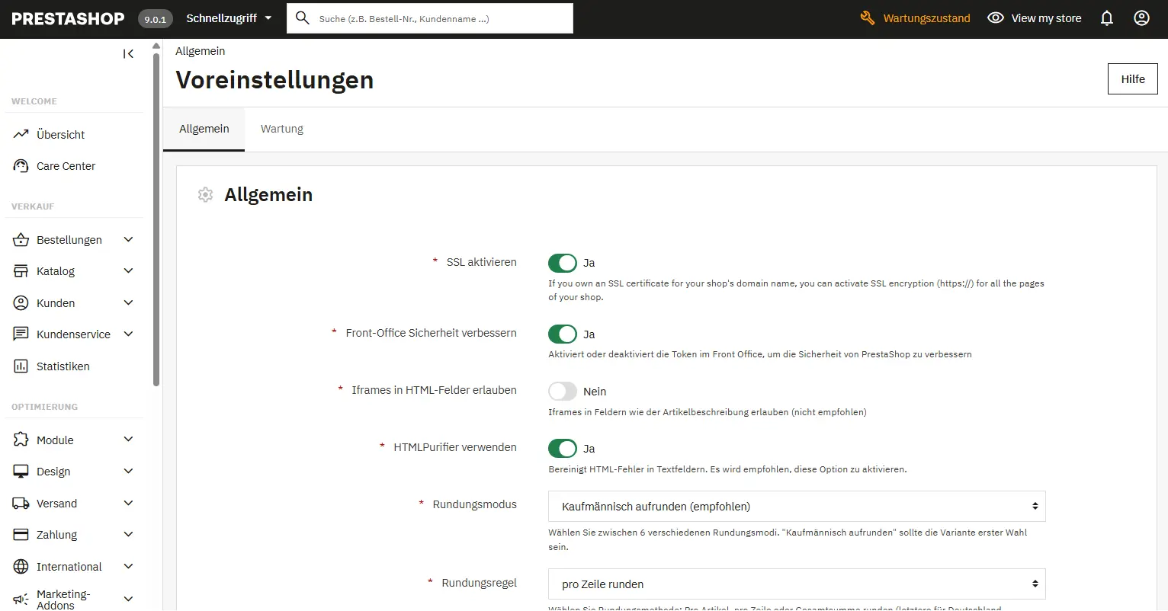The height and width of the screenshot is (611, 1168).
Task: Click Katalog menu label
Action: coord(56,271)
